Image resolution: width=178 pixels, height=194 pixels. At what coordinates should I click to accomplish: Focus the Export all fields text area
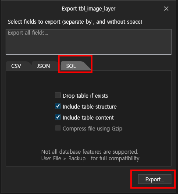coord(89,42)
